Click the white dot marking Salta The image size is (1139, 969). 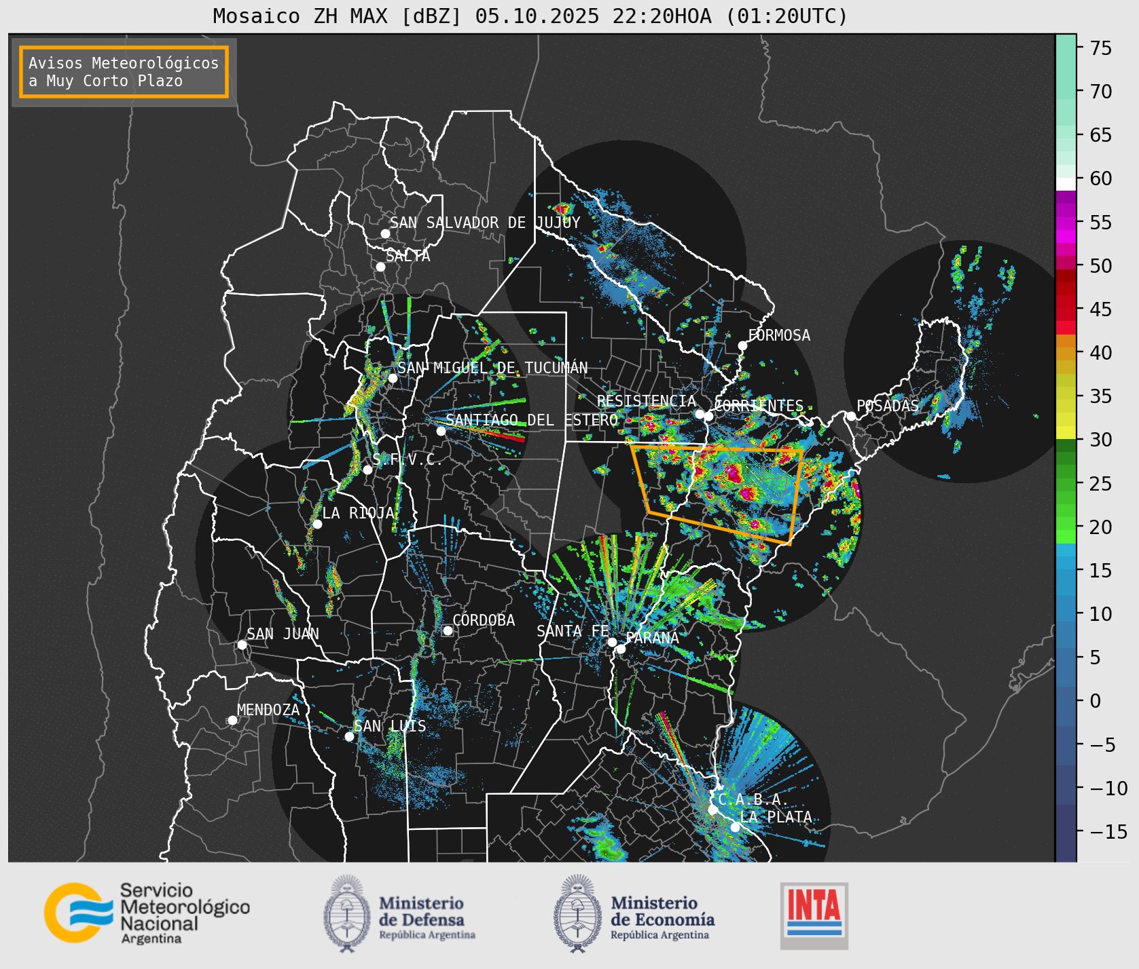(x=381, y=267)
